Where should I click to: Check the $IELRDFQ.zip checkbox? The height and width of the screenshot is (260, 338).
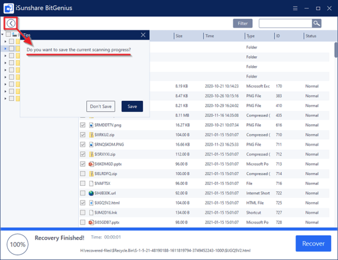(x=83, y=174)
